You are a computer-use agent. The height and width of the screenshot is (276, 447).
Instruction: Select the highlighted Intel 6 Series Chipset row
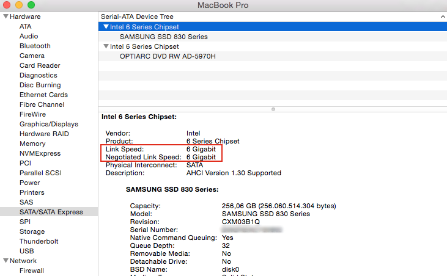pyautogui.click(x=273, y=27)
